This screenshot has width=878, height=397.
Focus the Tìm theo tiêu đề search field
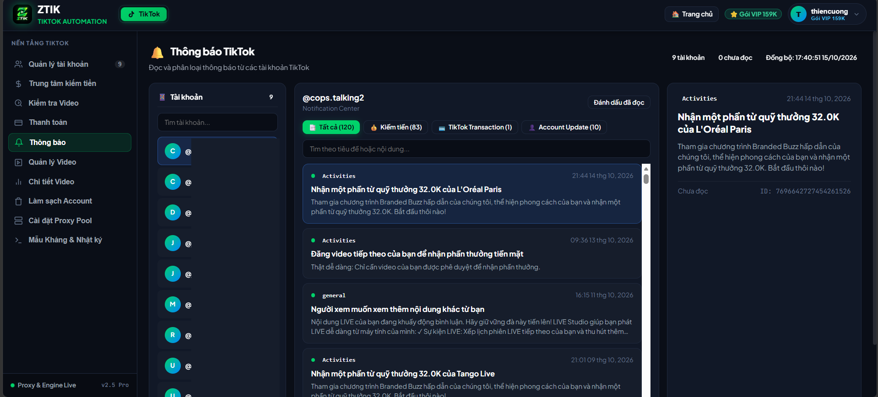tap(476, 149)
